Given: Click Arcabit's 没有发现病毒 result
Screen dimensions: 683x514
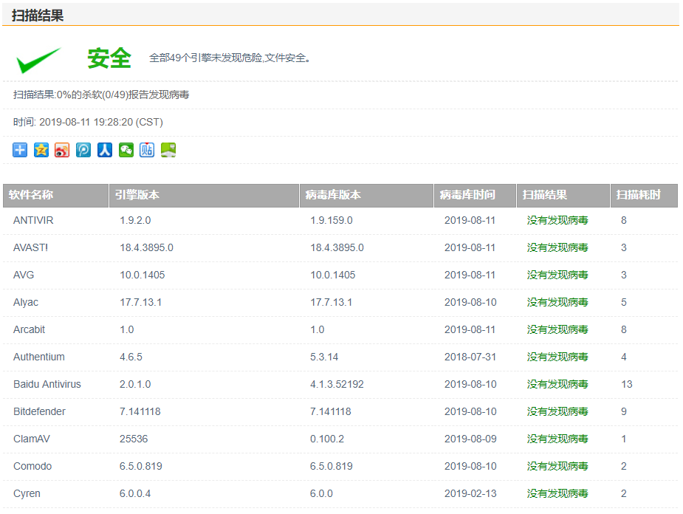Looking at the screenshot, I should pyautogui.click(x=557, y=330).
